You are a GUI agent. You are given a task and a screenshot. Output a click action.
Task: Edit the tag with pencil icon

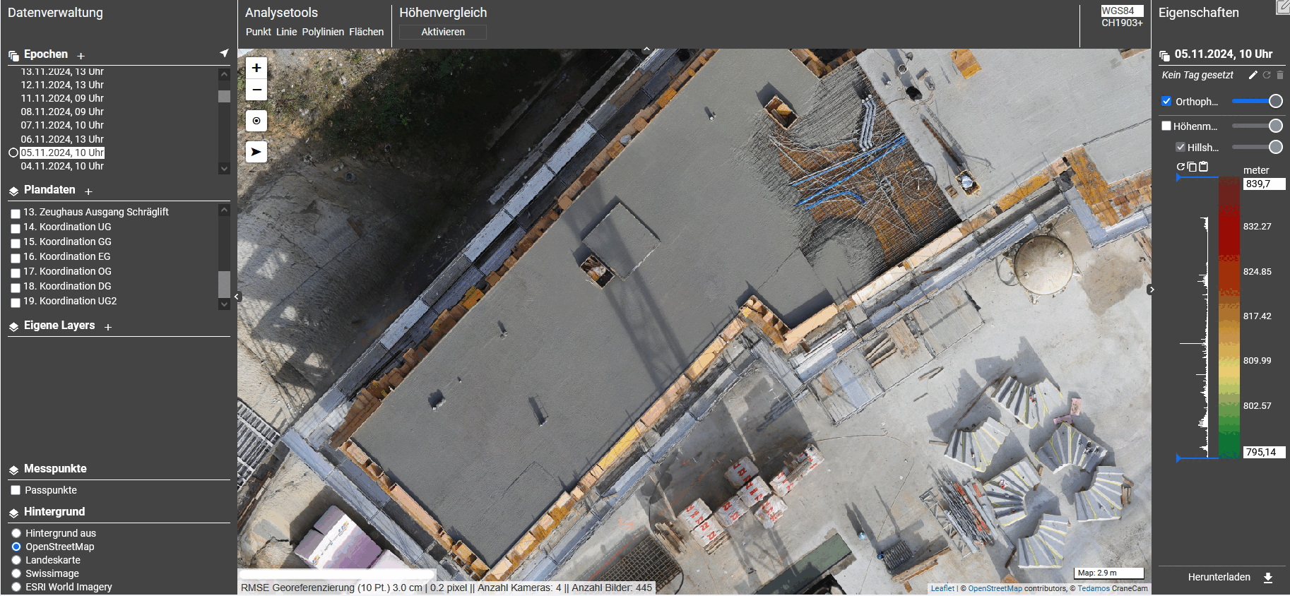click(x=1253, y=75)
